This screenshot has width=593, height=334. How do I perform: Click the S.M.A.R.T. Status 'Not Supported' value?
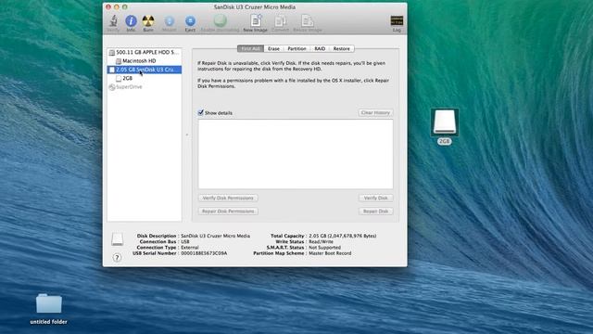click(324, 248)
